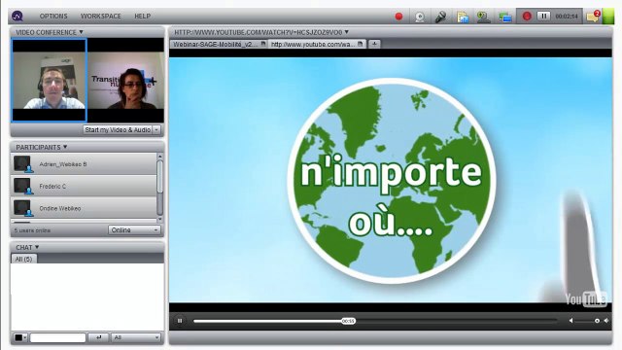Click the recording timer 00:02:14

tap(567, 17)
